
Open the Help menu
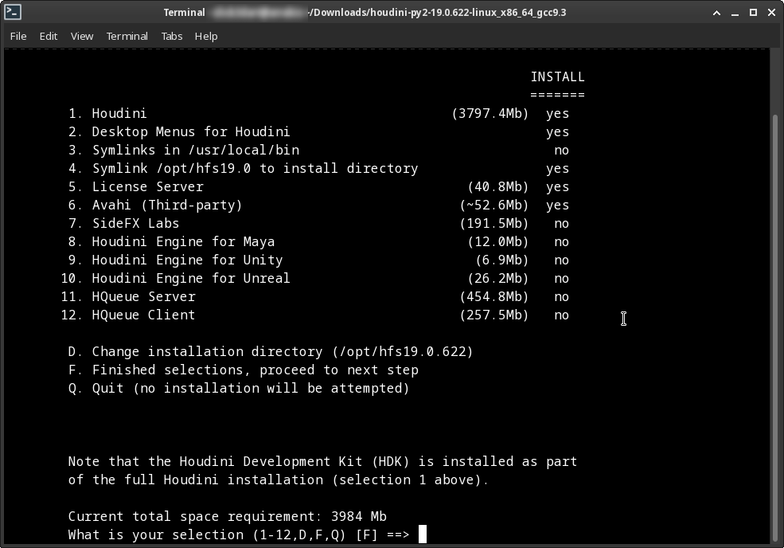tap(206, 36)
